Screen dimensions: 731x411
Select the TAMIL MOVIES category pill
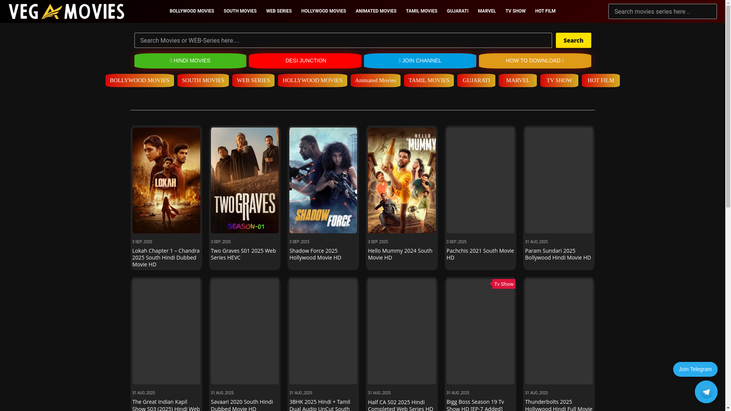(x=429, y=80)
